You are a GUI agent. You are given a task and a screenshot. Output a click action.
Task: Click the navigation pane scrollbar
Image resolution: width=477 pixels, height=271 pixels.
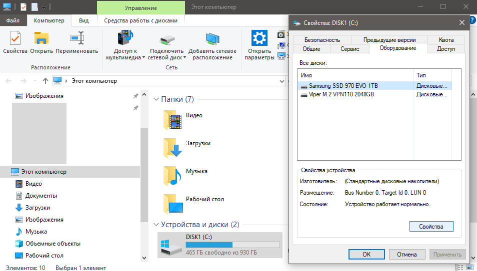[x=144, y=175]
